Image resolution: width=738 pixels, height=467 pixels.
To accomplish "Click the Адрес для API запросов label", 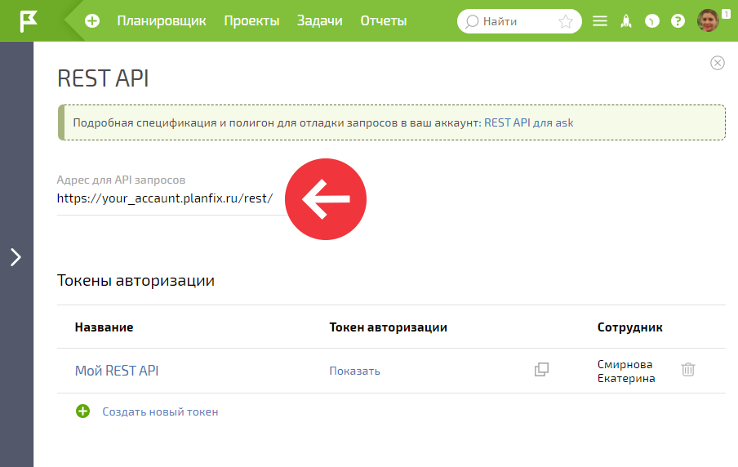I will 121,180.
